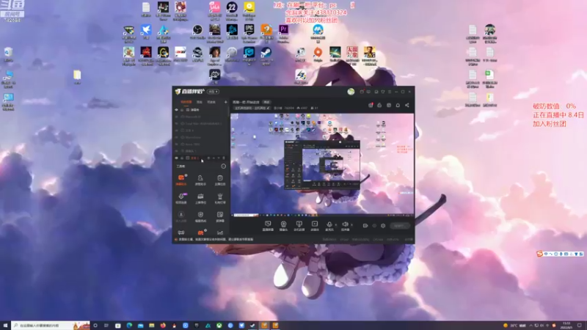Open the taskbar clock and date
This screenshot has width=587, height=330.
566,326
